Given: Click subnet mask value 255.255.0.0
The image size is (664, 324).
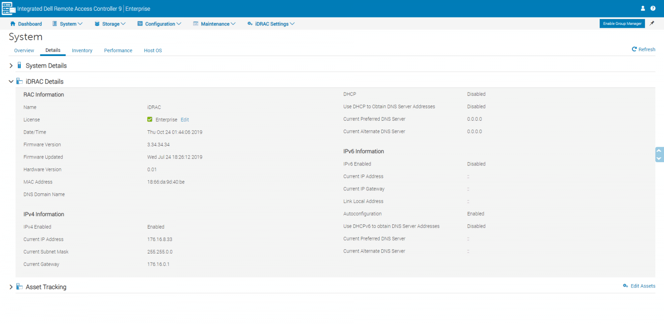Looking at the screenshot, I should click(160, 252).
